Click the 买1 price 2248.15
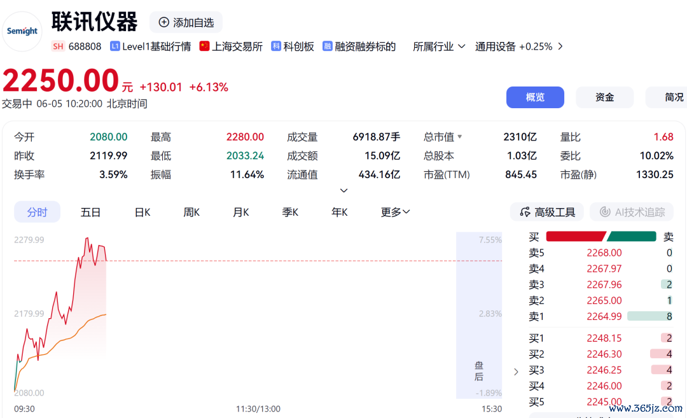The width and height of the screenshot is (687, 418). 604,338
